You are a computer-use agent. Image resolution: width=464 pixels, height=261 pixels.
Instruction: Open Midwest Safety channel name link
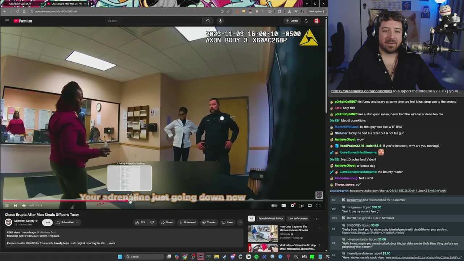(24, 221)
